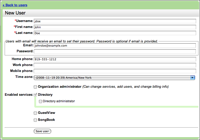The height and width of the screenshot is (140, 200).
Task: Enable the Organization administrator checkbox
Action: point(35,87)
